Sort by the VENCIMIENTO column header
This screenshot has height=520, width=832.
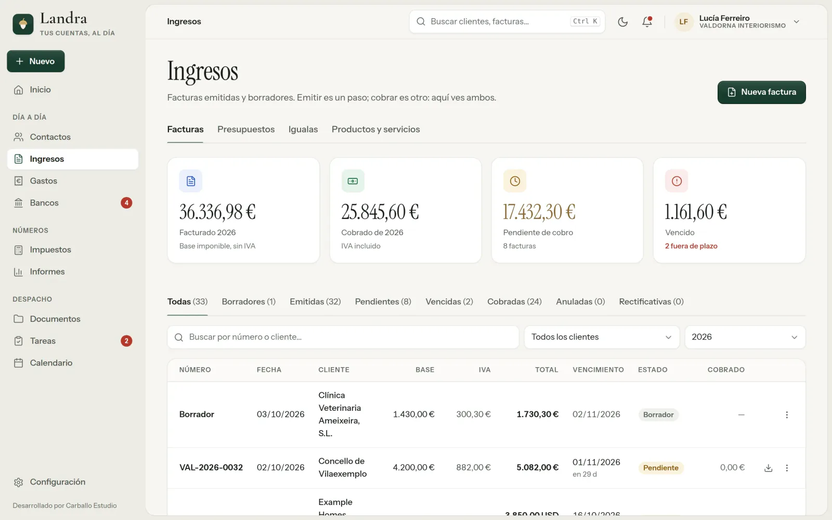point(598,370)
